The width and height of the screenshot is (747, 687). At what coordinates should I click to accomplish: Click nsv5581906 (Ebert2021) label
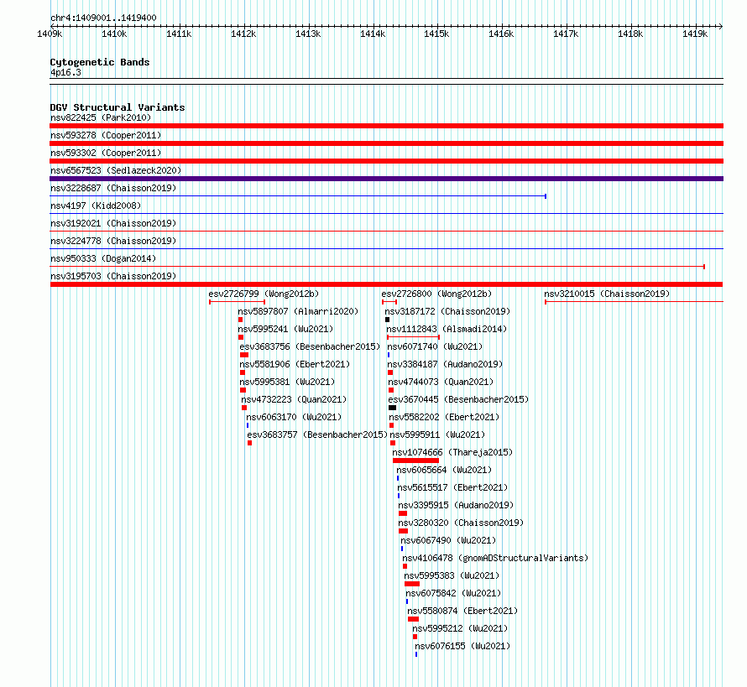coord(295,364)
